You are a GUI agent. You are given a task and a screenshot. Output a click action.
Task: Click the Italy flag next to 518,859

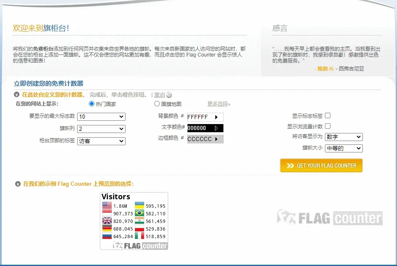(139, 236)
